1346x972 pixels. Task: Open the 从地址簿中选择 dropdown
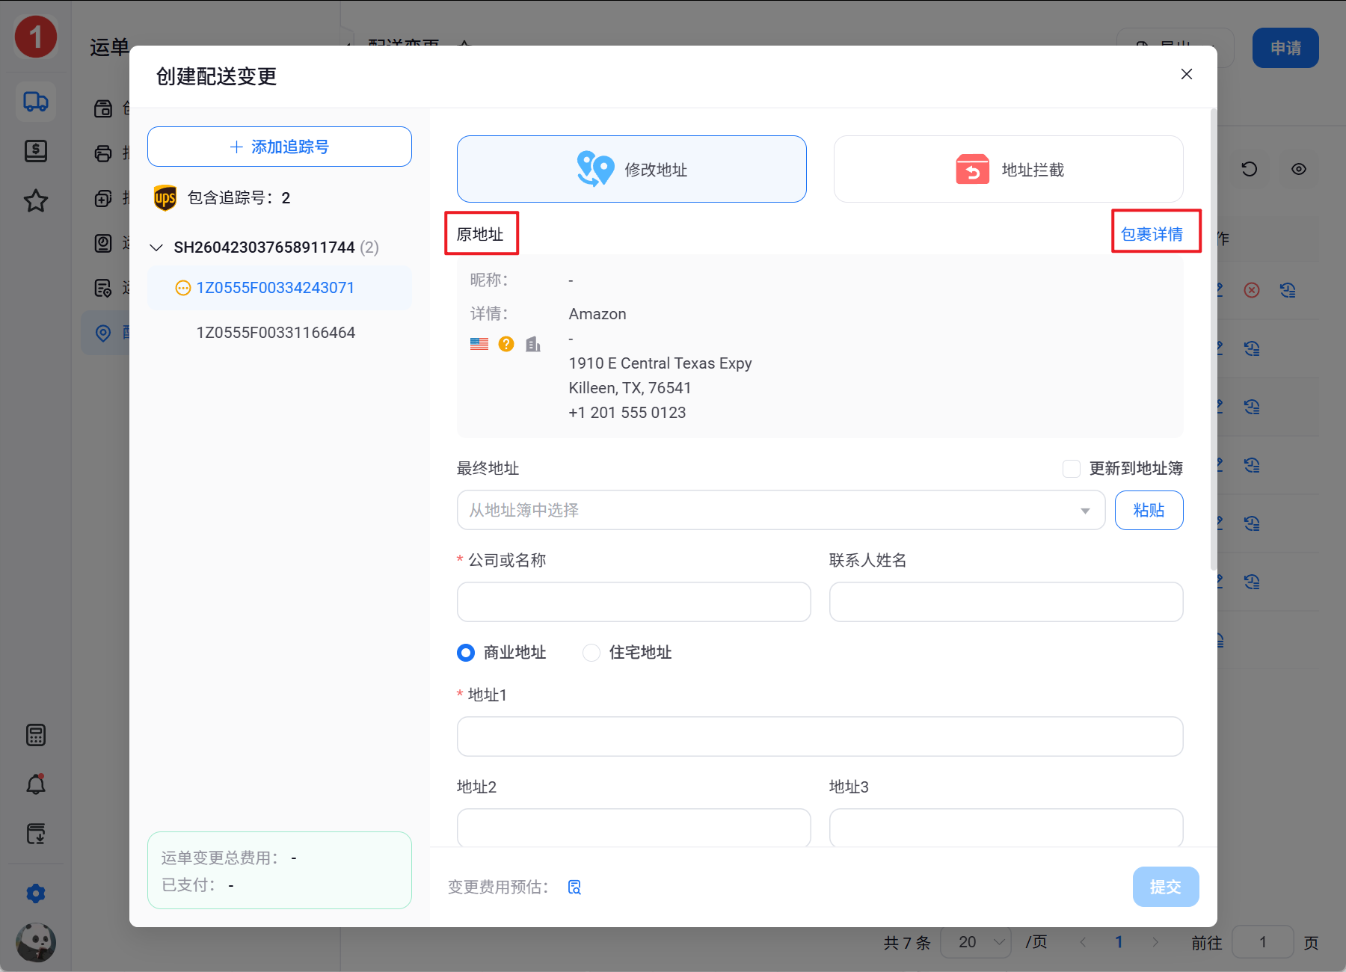click(781, 510)
